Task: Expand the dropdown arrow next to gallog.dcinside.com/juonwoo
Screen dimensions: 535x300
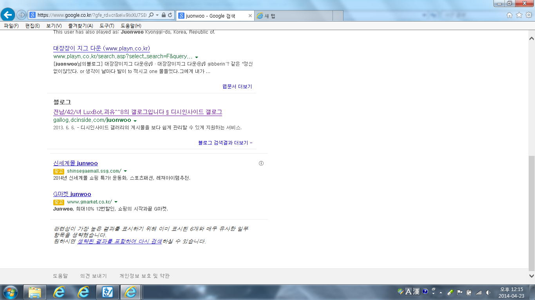Action: coord(135,121)
